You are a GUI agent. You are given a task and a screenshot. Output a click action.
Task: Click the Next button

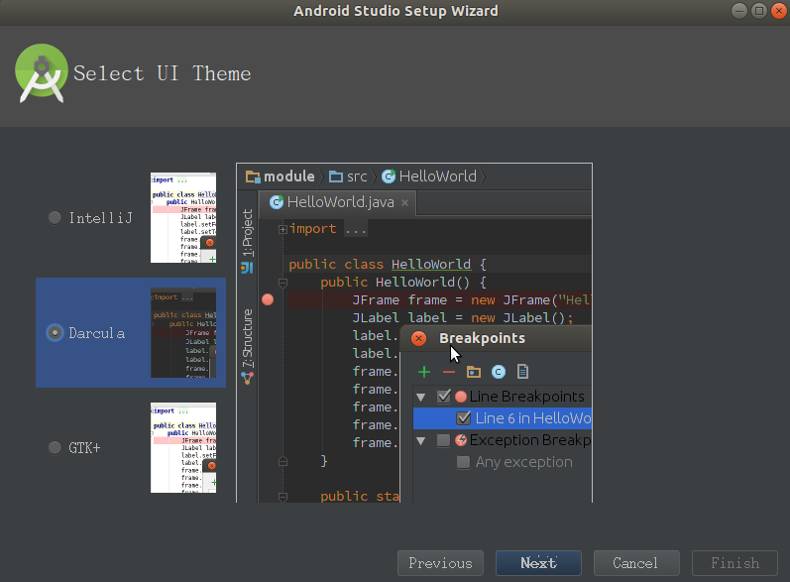tap(538, 563)
